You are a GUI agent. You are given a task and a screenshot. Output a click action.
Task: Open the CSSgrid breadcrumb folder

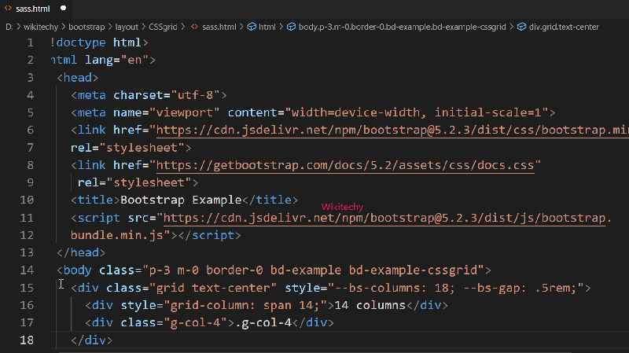coord(163,27)
